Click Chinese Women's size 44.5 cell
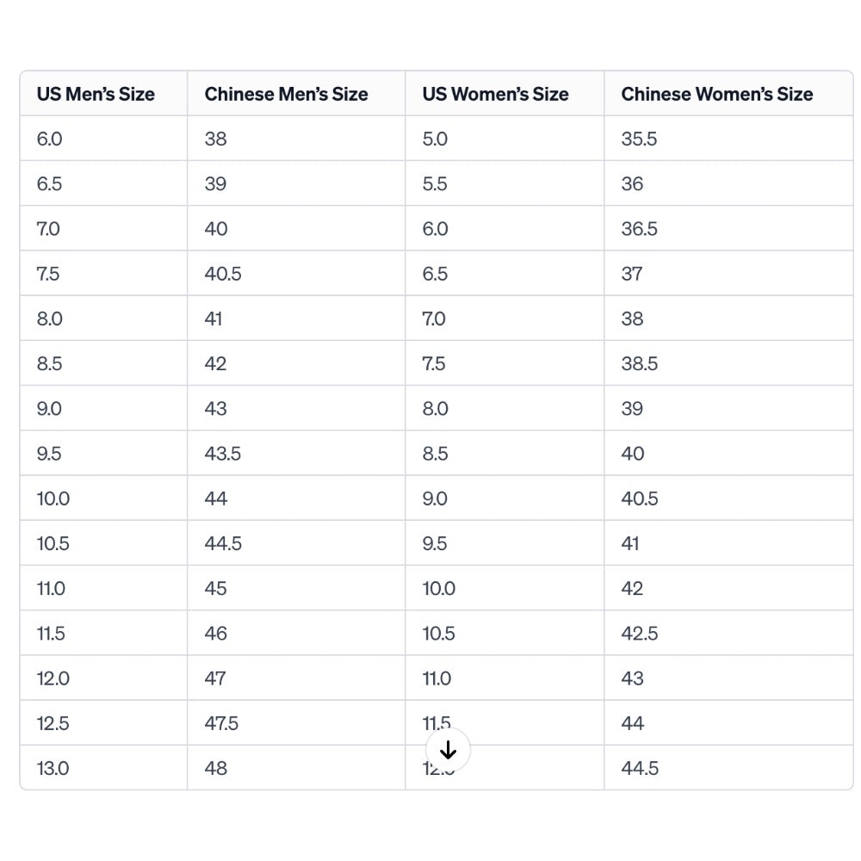861x861 pixels. point(640,768)
